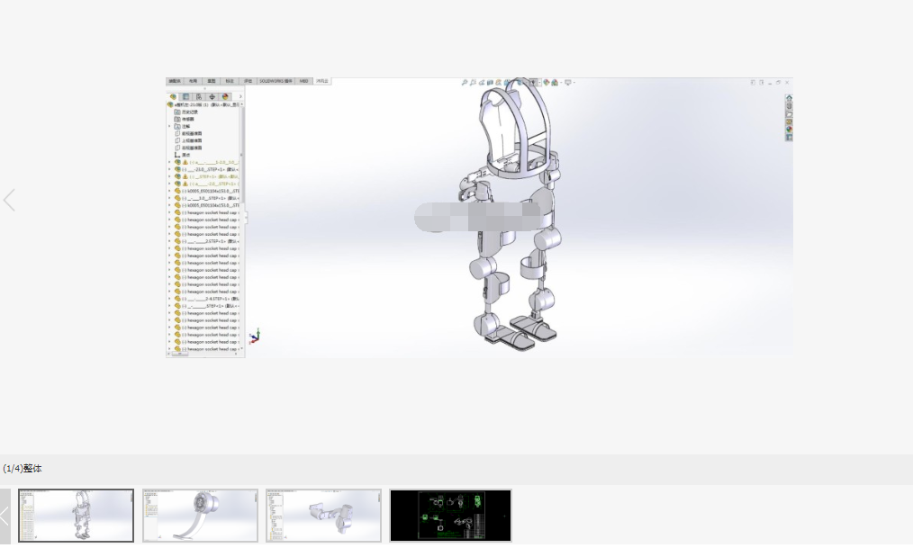This screenshot has width=913, height=557.
Task: Open View Palette task pane icon
Action: (789, 121)
